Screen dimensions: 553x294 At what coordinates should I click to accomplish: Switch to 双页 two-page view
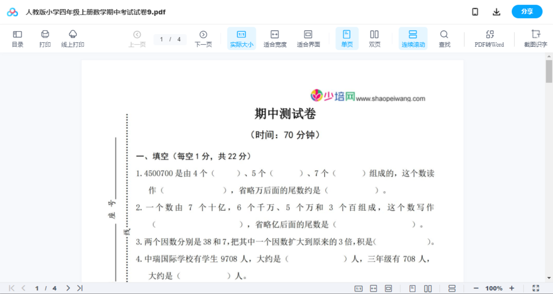[x=374, y=38]
